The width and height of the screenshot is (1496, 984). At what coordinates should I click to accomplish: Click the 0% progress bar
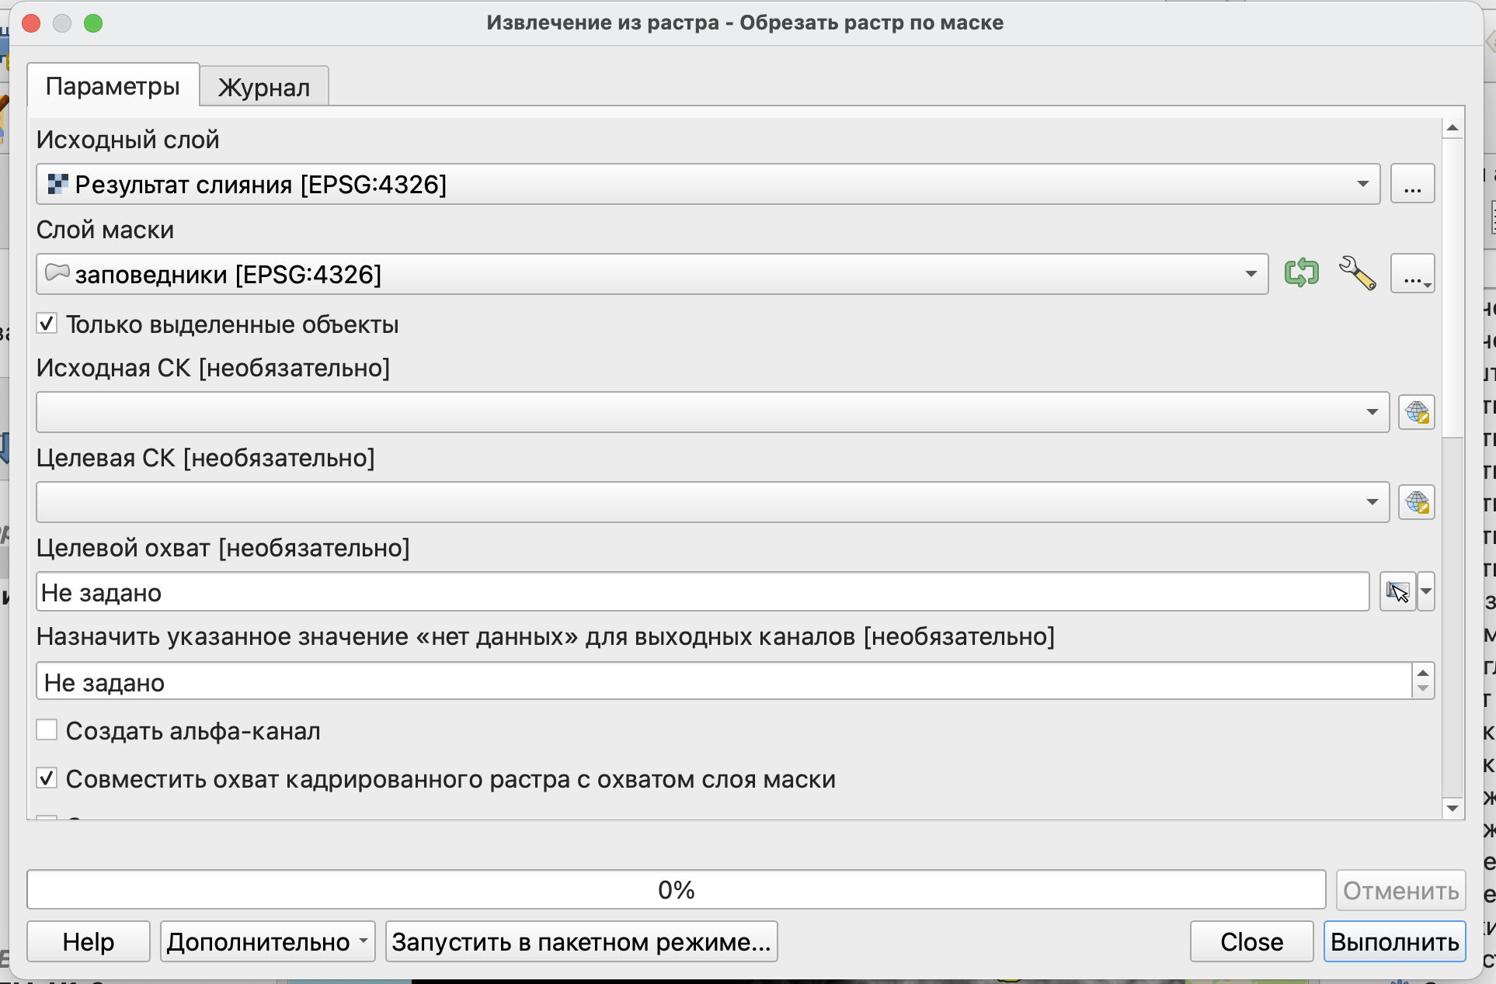tap(676, 889)
